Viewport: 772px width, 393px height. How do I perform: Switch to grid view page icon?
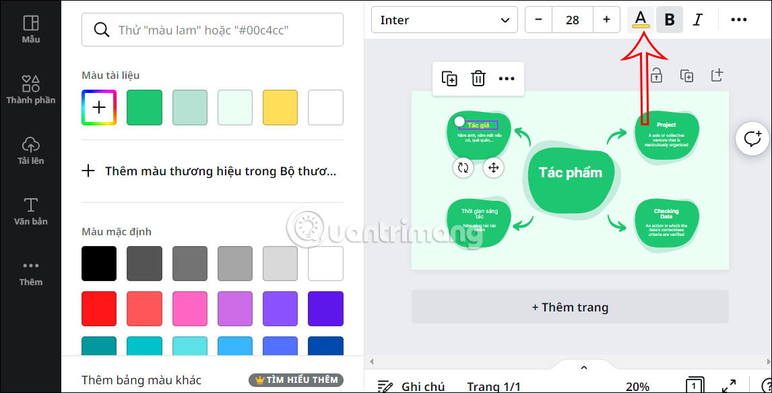(x=694, y=385)
